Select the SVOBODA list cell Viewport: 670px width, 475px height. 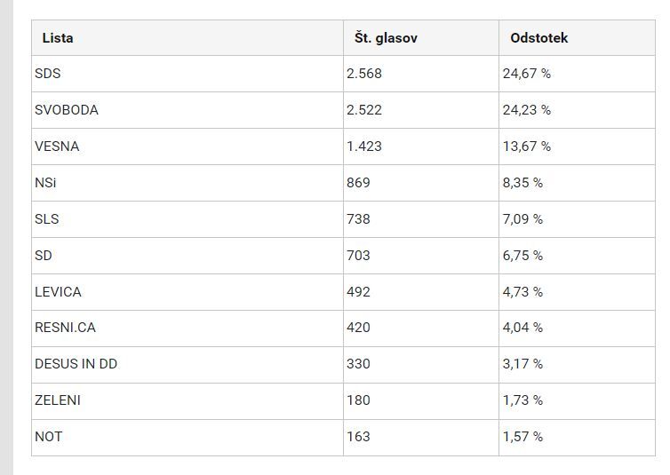(x=67, y=110)
